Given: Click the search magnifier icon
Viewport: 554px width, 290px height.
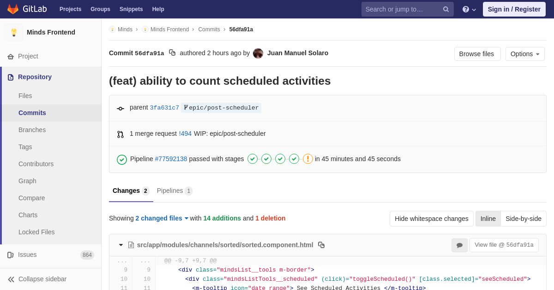Looking at the screenshot, I should 446,9.
